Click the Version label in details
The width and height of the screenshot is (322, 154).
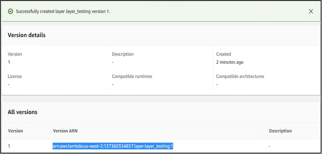tap(15, 54)
